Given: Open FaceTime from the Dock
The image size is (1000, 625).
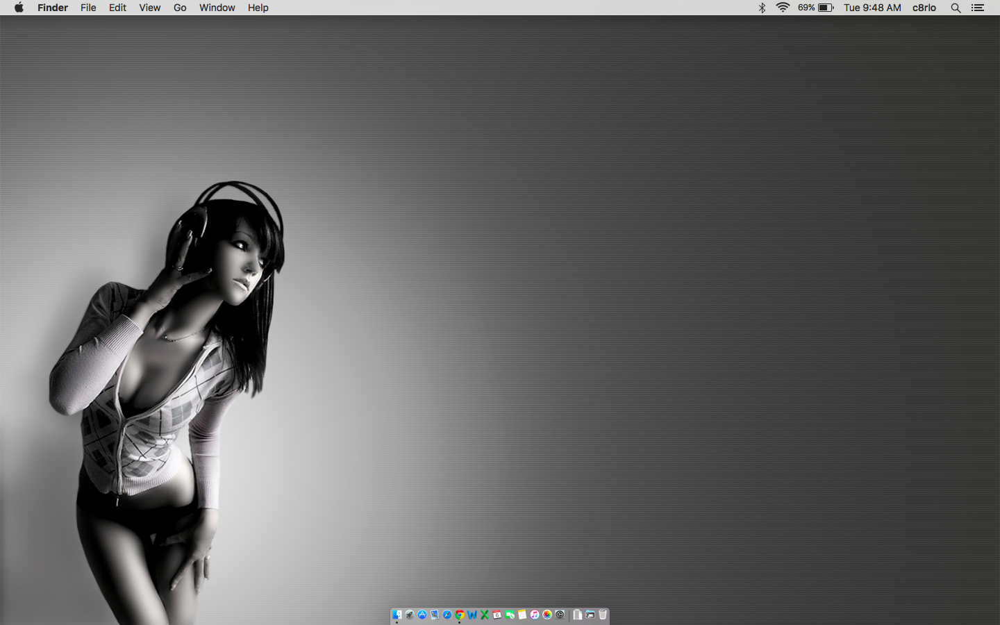Looking at the screenshot, I should click(510, 615).
